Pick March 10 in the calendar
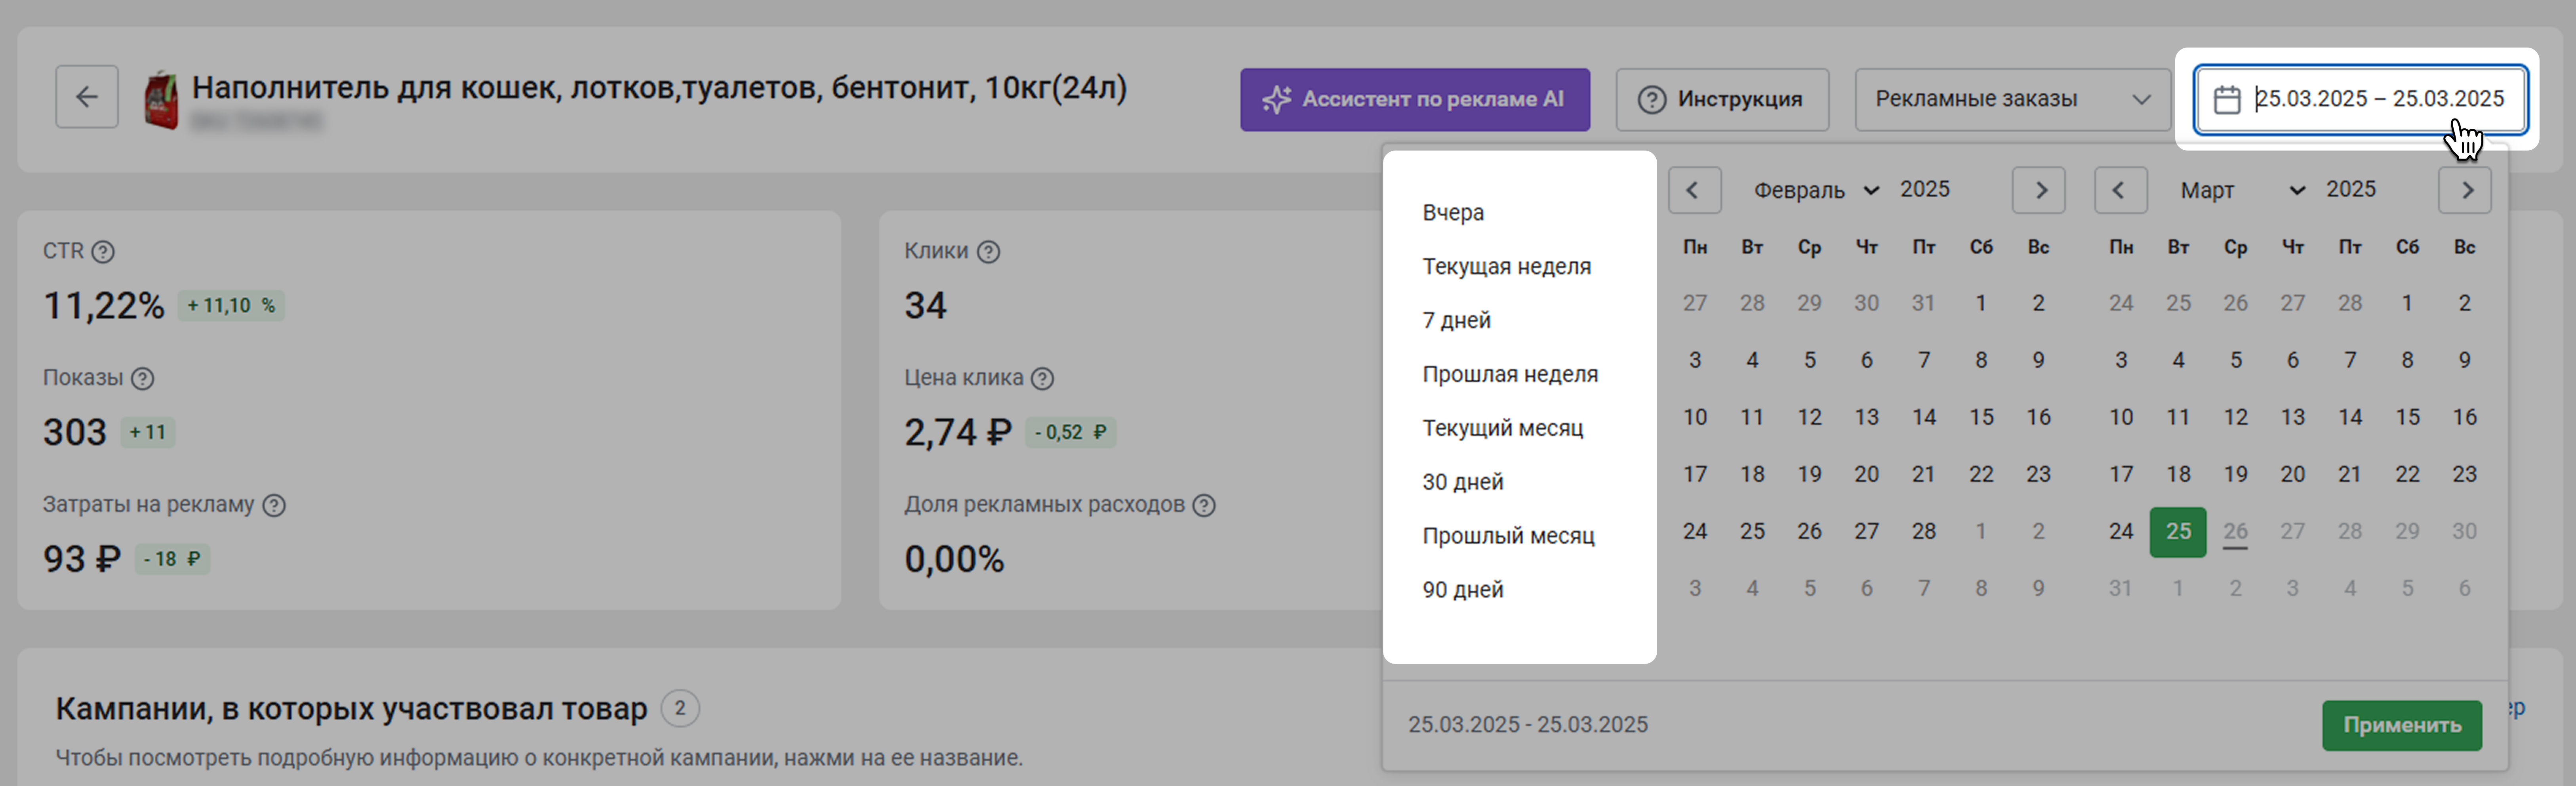This screenshot has height=786, width=2576. [x=2120, y=417]
